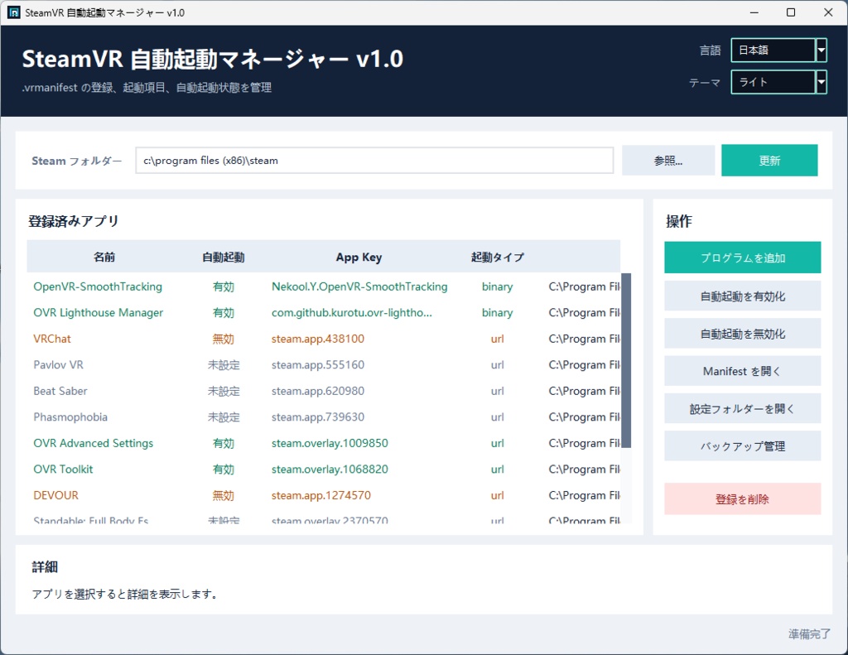Maximize the window
Screen dimensions: 848x655
coord(791,12)
